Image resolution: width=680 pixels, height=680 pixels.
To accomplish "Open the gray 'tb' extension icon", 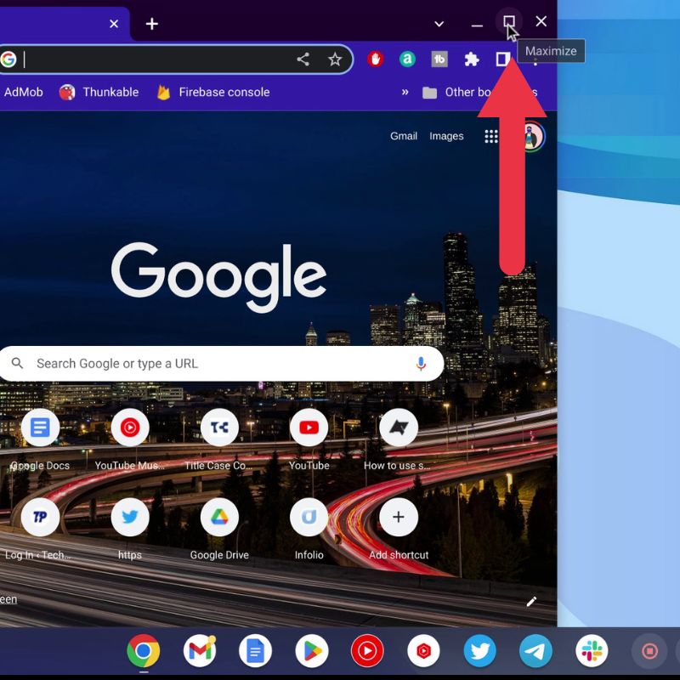I will (439, 59).
